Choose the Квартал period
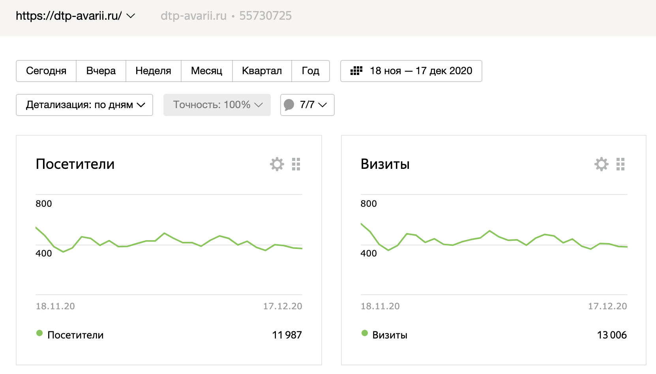 [262, 71]
